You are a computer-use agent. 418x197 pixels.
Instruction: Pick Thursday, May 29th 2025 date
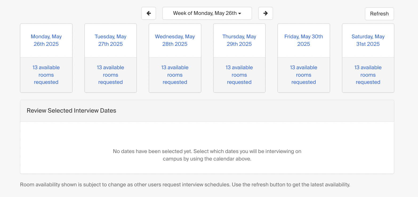coord(239,40)
